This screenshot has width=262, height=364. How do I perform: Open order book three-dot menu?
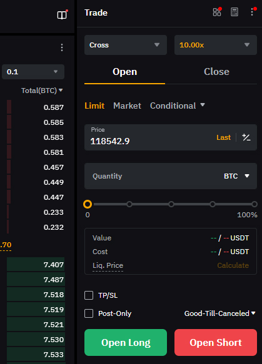coord(62,47)
